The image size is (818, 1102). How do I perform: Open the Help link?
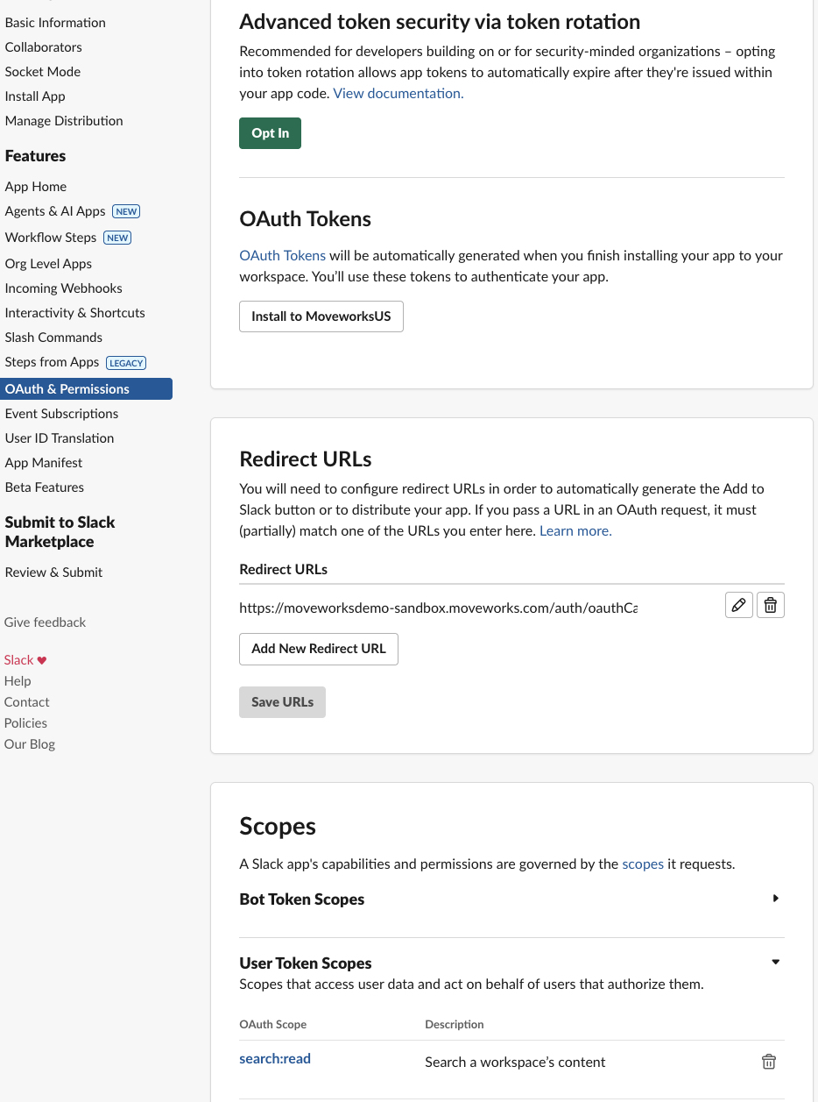(x=18, y=681)
